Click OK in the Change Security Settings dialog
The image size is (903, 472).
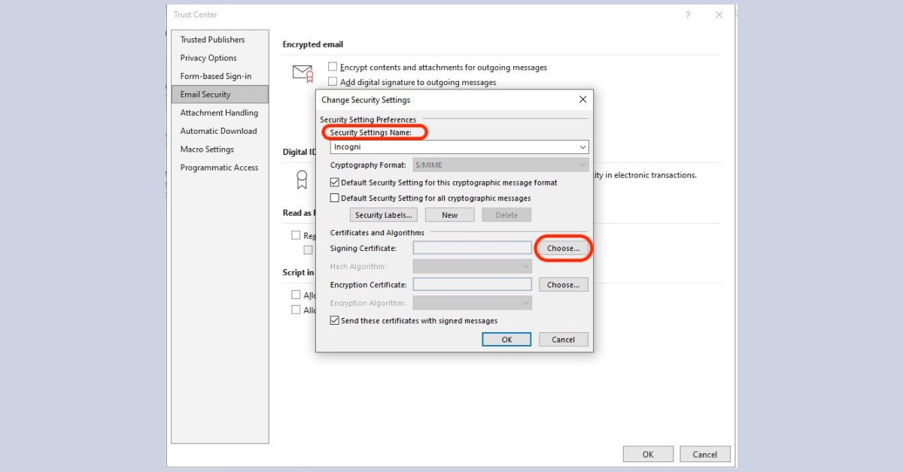coord(506,339)
